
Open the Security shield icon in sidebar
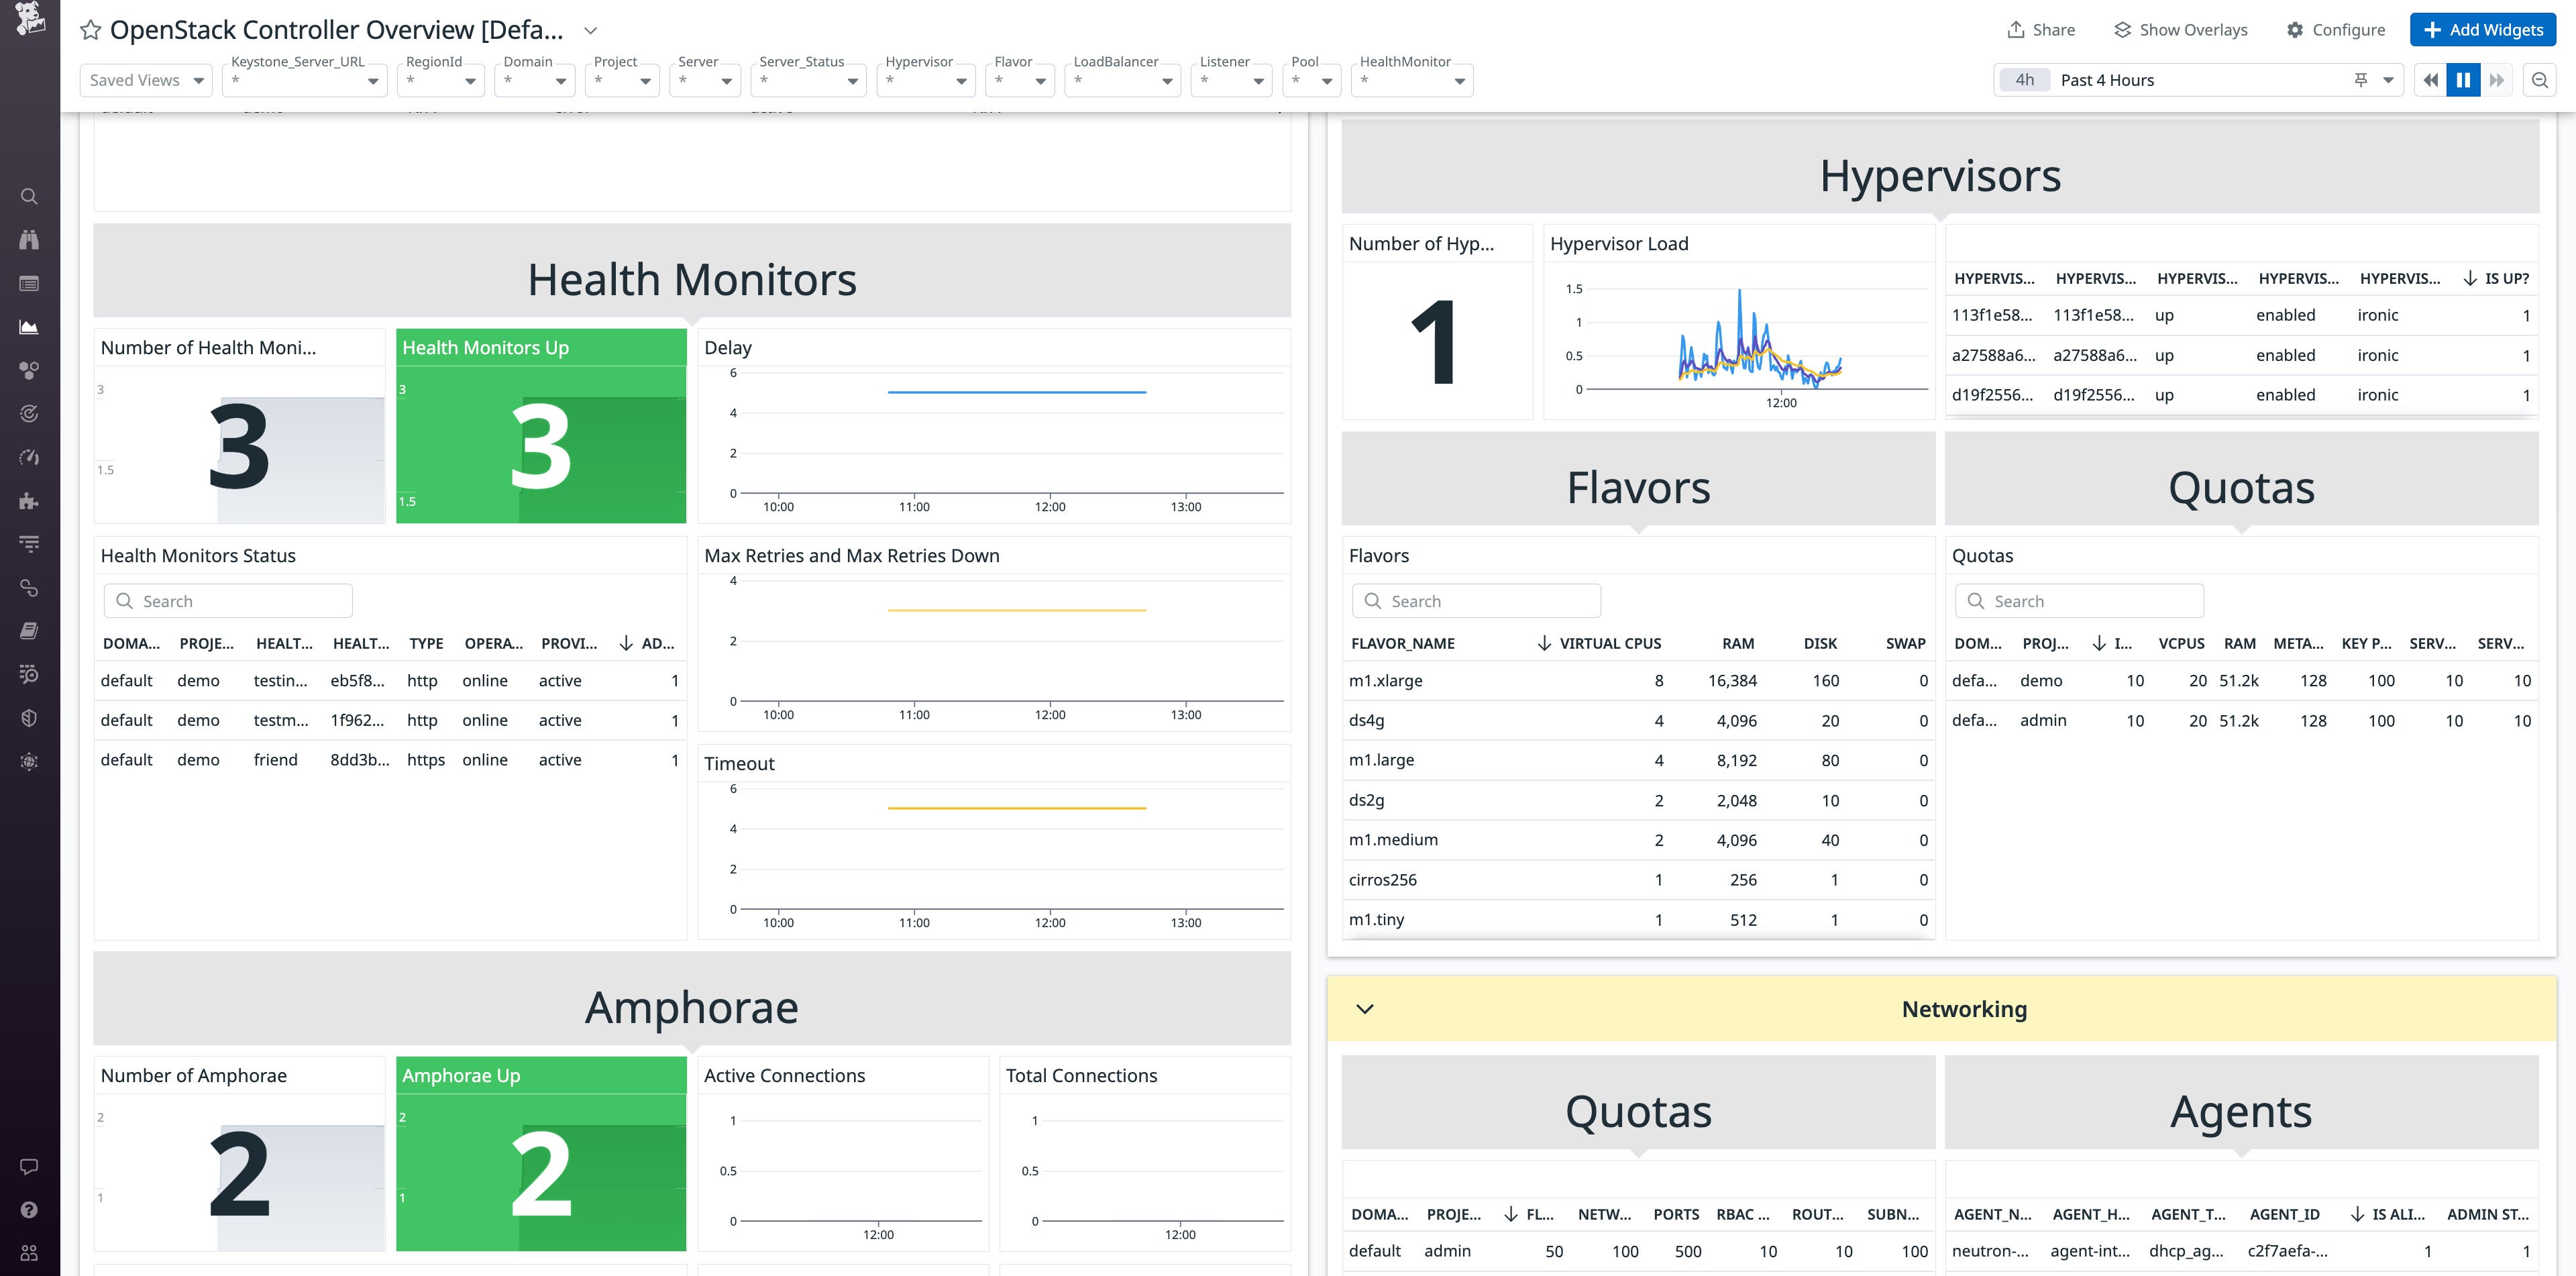29,717
